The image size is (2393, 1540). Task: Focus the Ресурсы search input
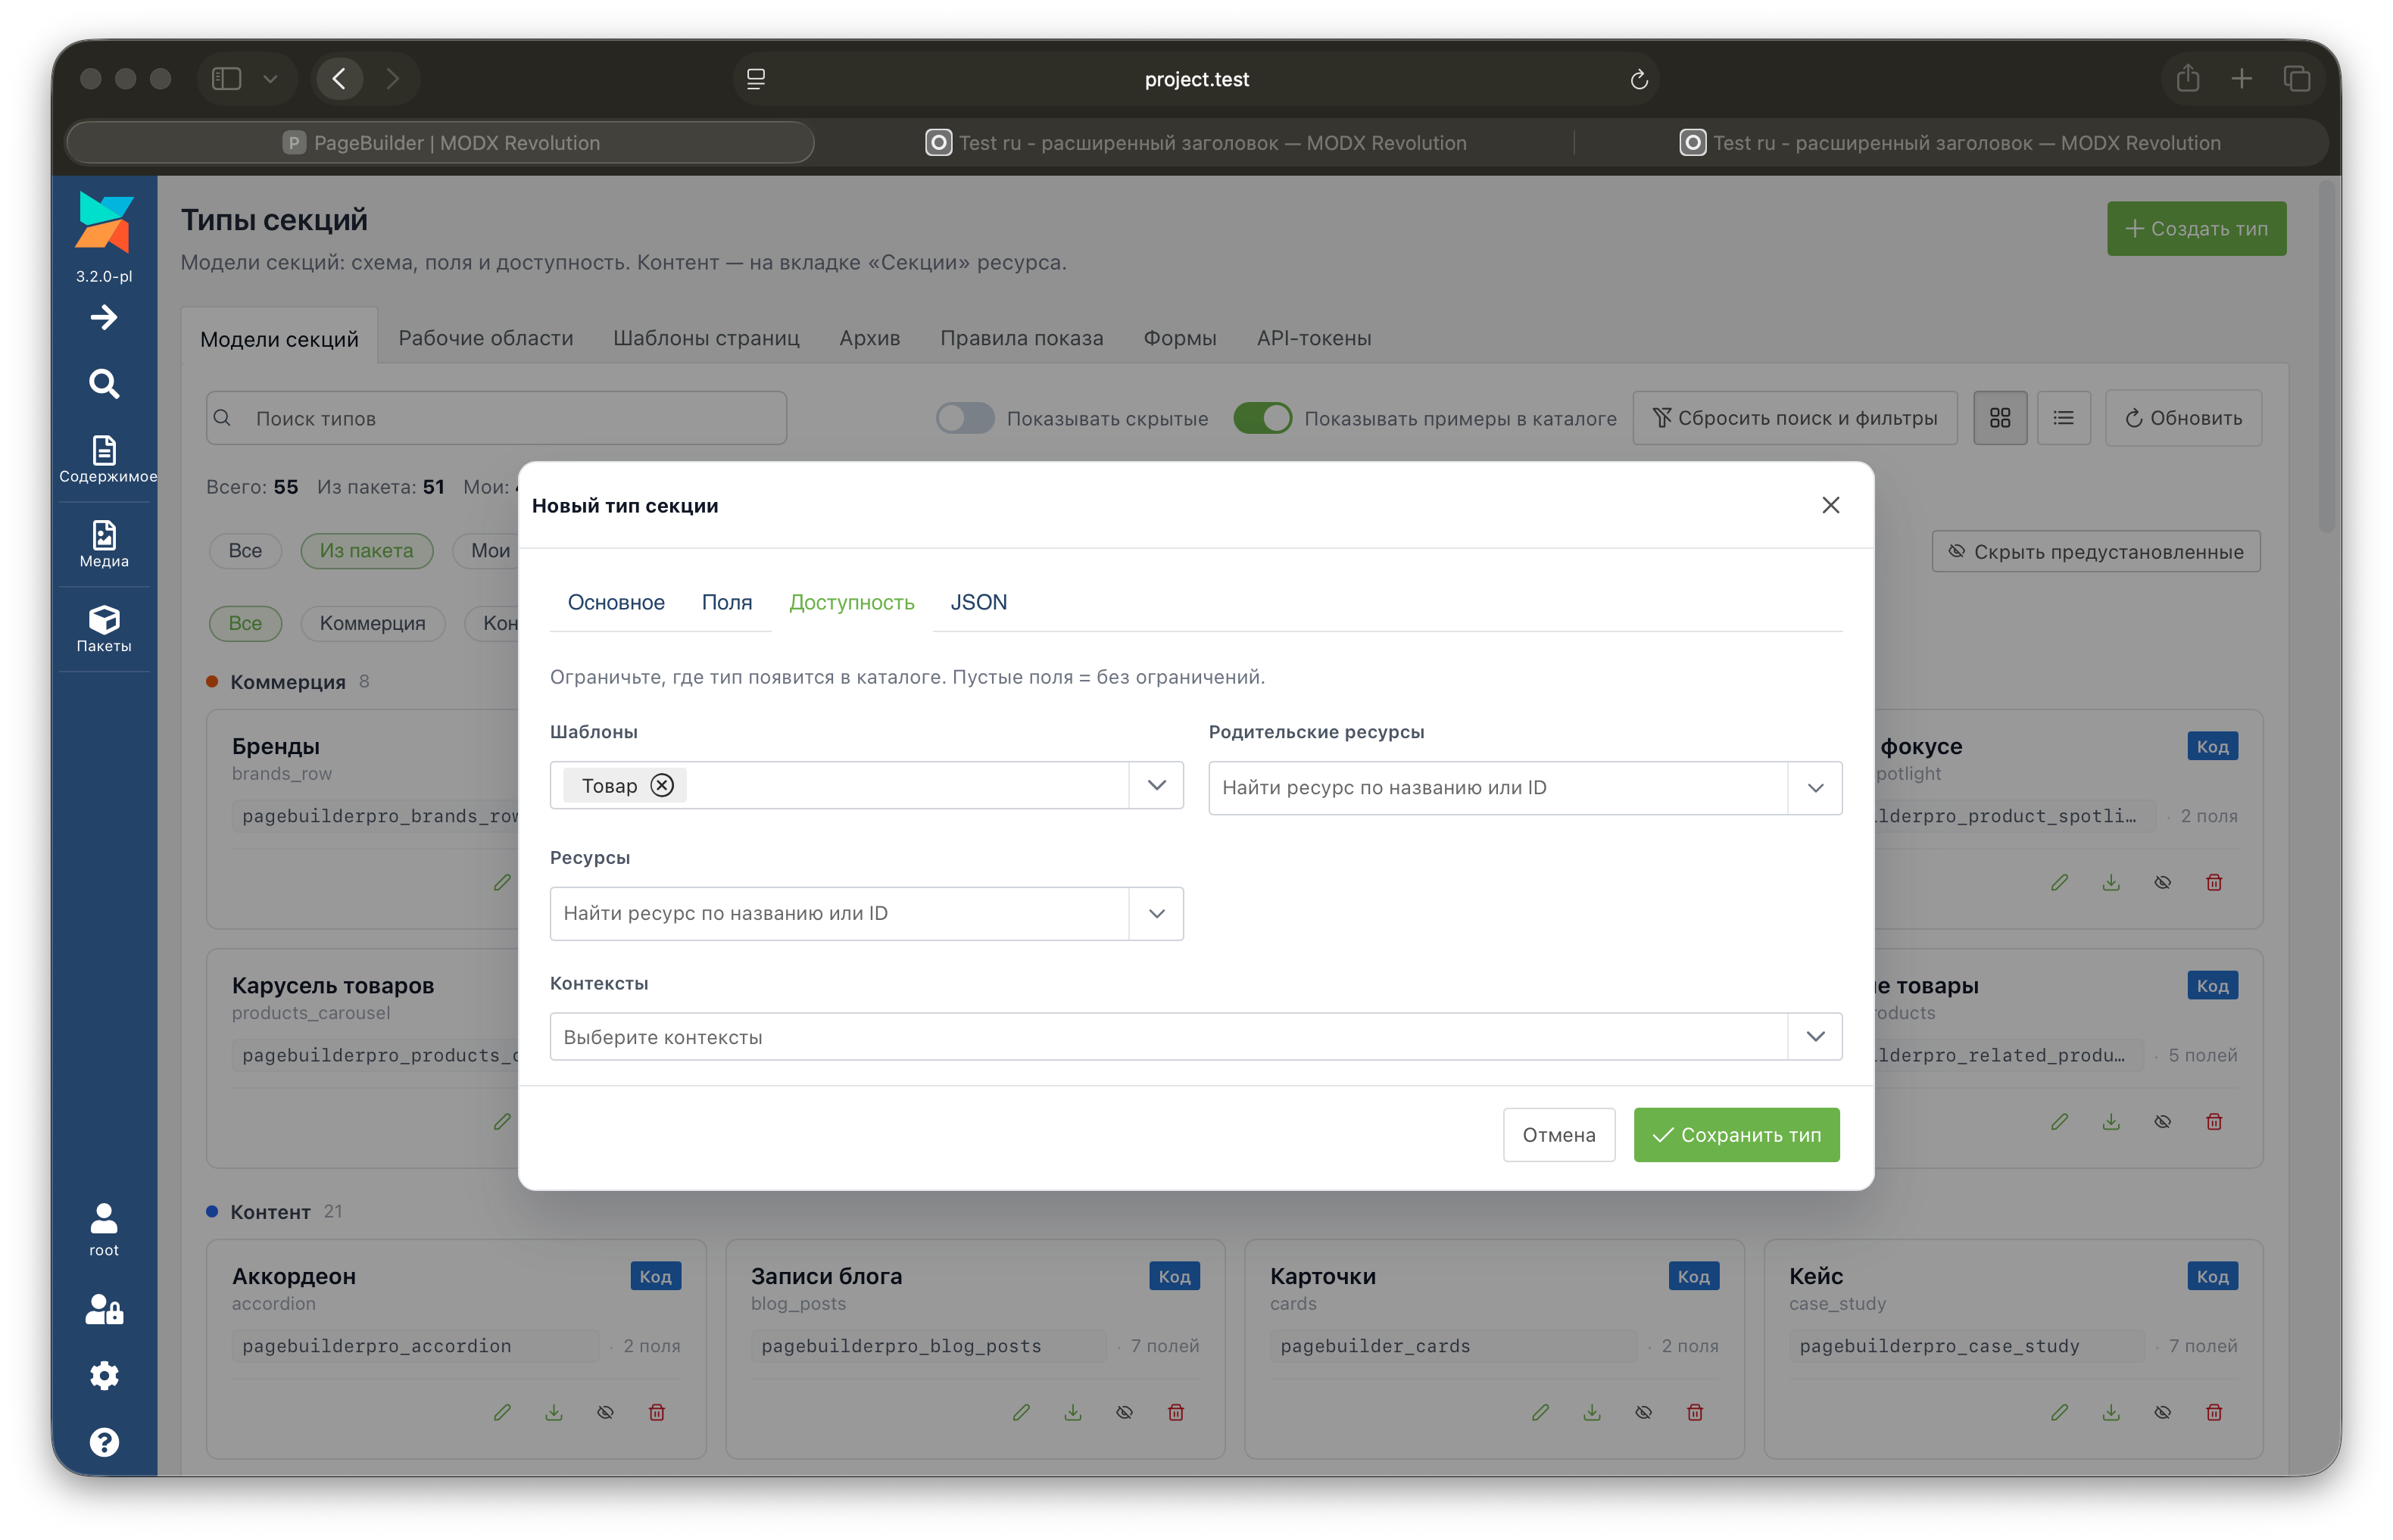click(x=840, y=914)
